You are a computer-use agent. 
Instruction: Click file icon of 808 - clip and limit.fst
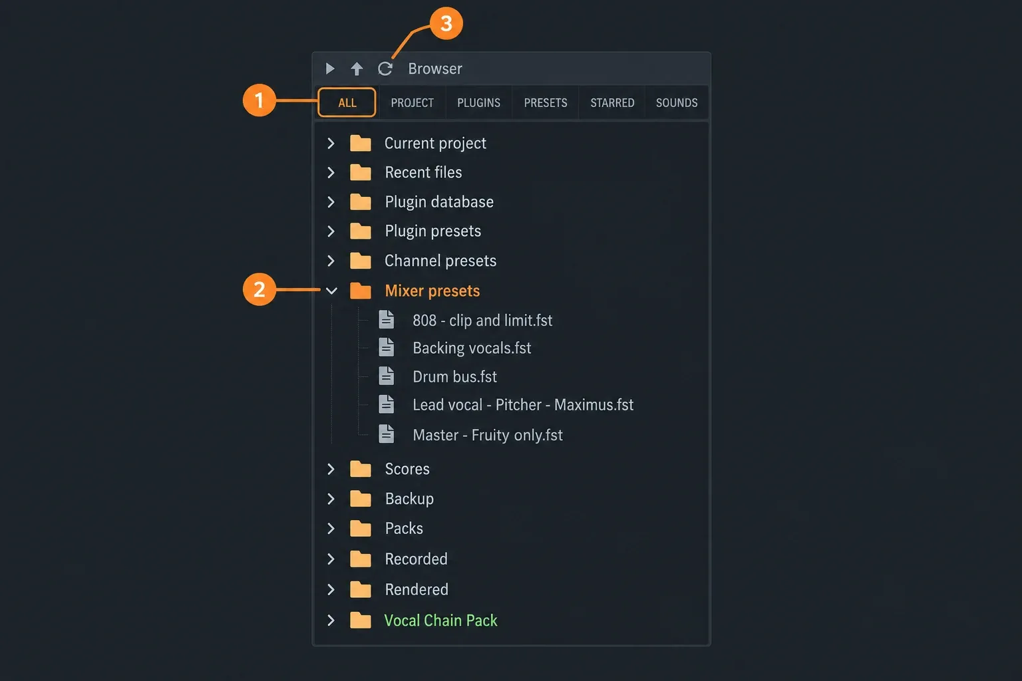click(x=387, y=320)
